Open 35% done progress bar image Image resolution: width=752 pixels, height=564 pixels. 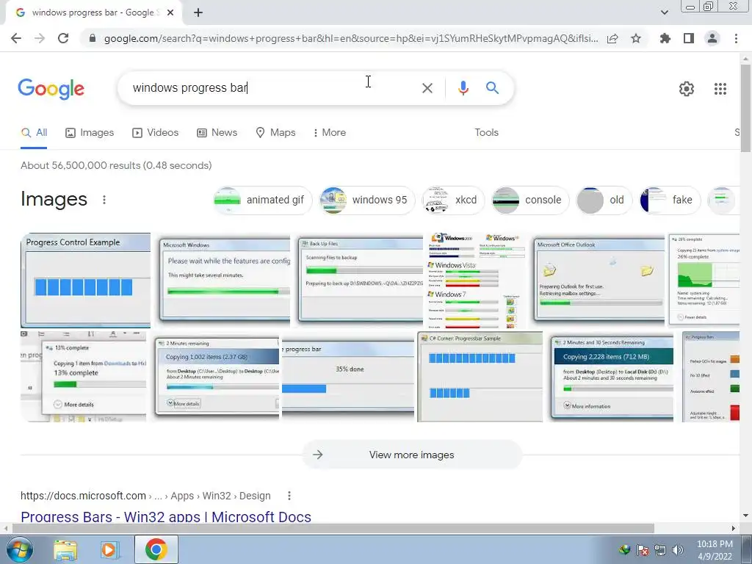(348, 377)
